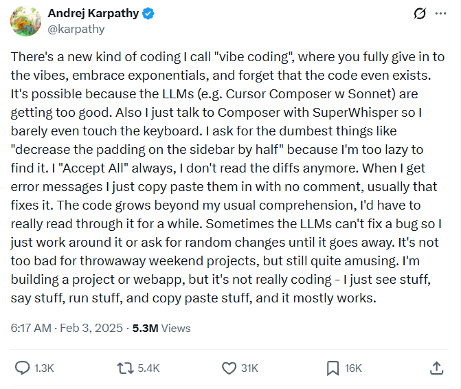
Task: Click the 6:17 AM timestamp
Action: click(30, 329)
